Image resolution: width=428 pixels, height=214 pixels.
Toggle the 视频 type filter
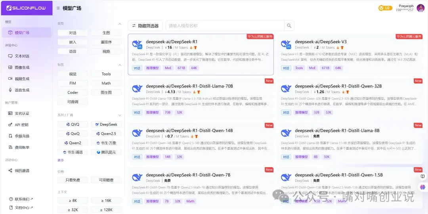click(x=106, y=51)
